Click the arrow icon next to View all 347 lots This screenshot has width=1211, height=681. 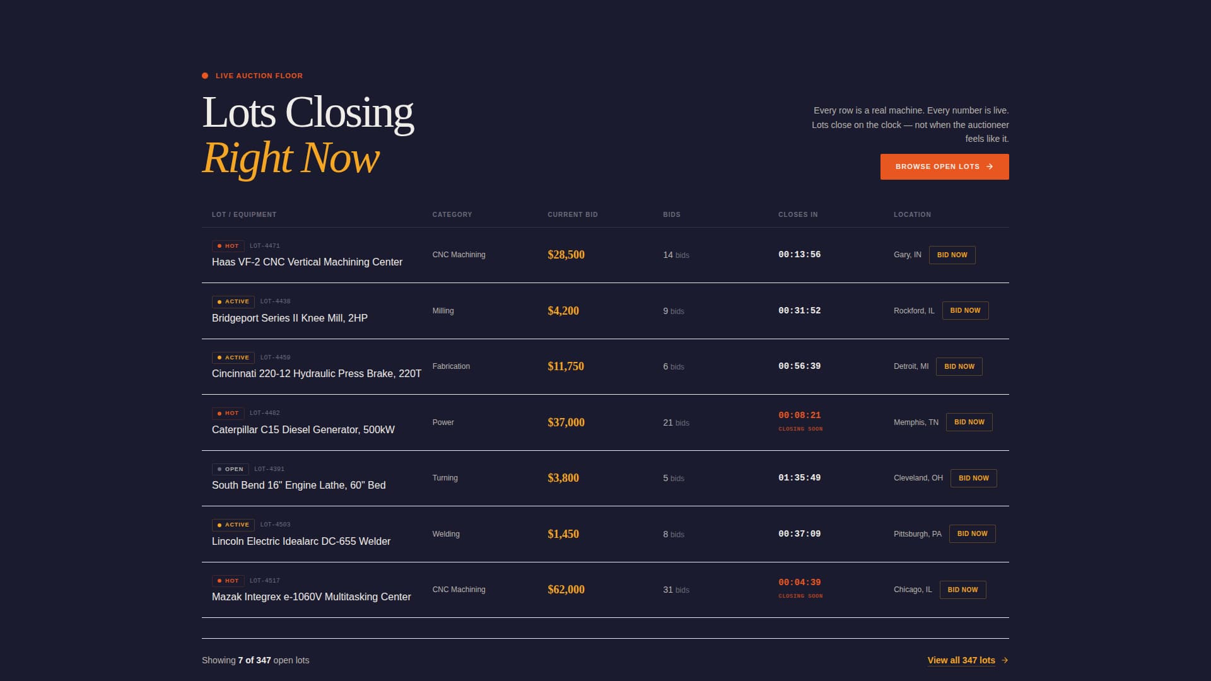pos(1006,660)
